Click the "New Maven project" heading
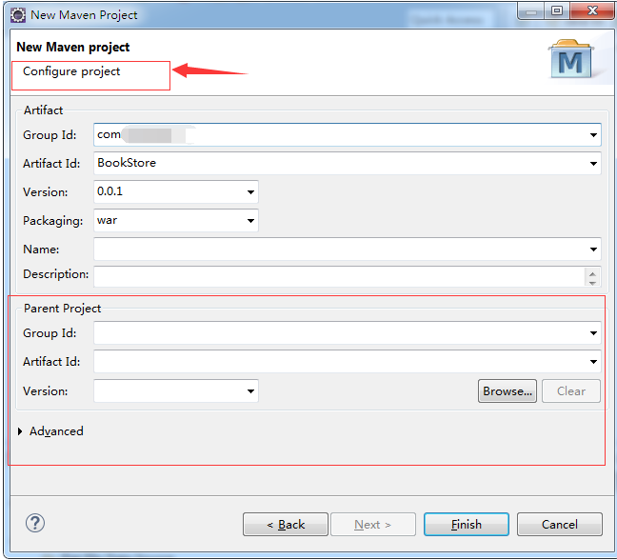 [x=72, y=48]
